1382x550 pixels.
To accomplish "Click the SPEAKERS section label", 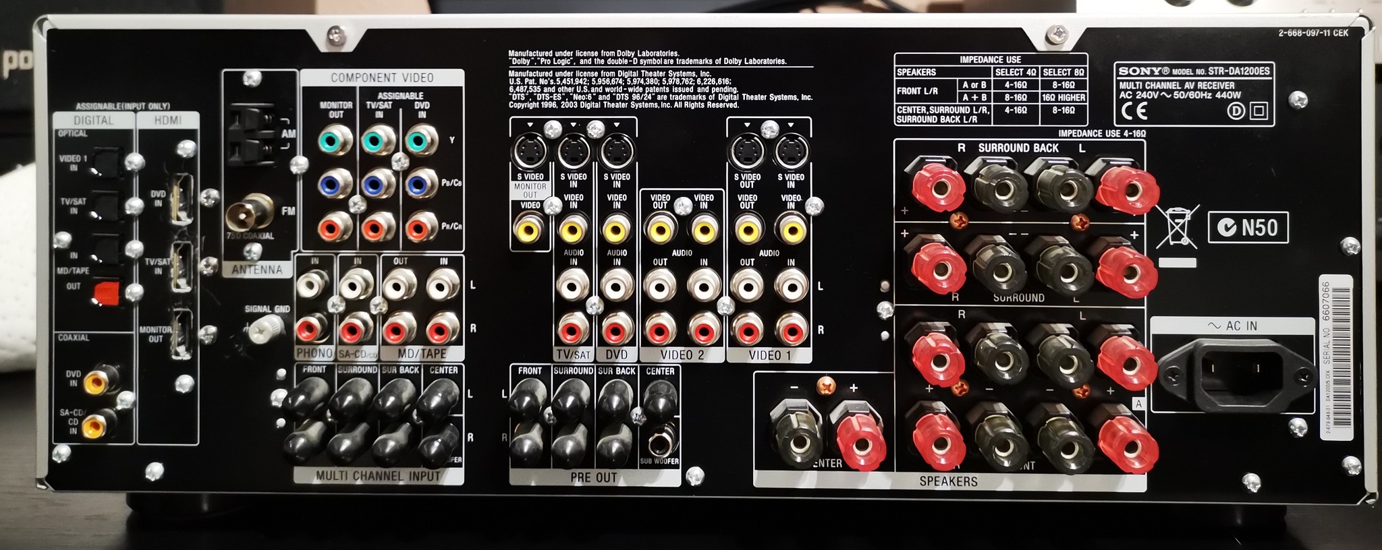I will [948, 481].
